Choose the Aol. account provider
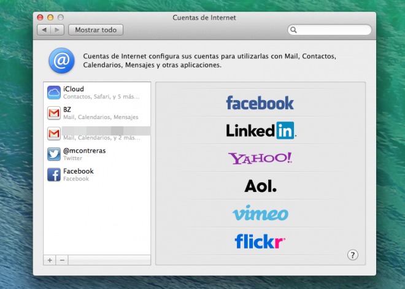Screen dimensions: 405x289 (260, 186)
